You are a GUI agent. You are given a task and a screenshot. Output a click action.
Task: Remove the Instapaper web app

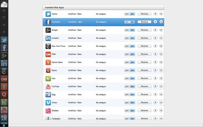(144, 118)
